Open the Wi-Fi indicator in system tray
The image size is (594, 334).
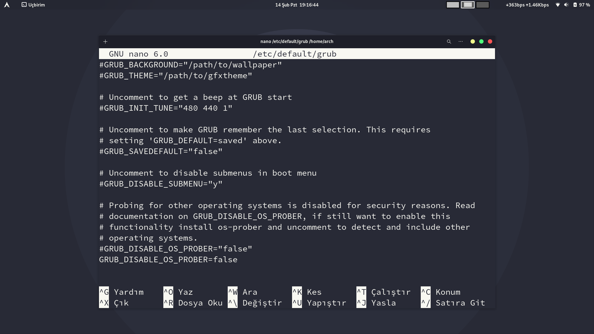click(x=557, y=5)
